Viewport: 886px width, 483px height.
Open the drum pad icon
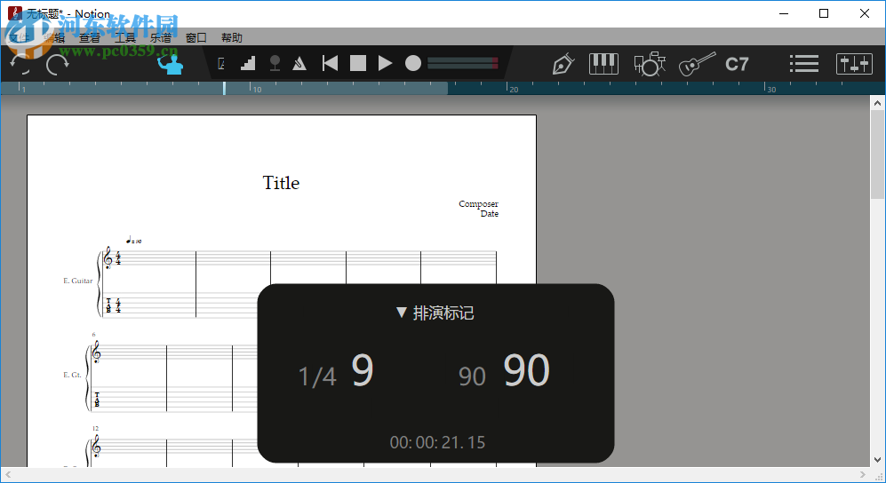[x=650, y=64]
